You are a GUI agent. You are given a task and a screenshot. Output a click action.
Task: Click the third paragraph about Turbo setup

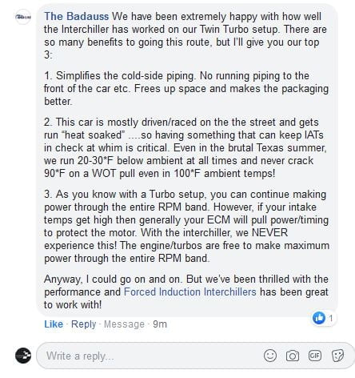(x=186, y=226)
